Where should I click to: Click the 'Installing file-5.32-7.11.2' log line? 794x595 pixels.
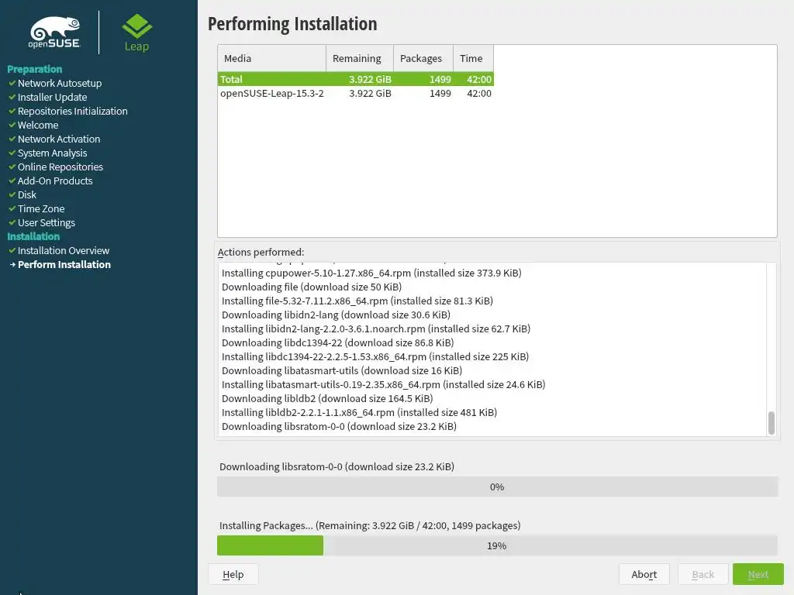click(x=357, y=301)
